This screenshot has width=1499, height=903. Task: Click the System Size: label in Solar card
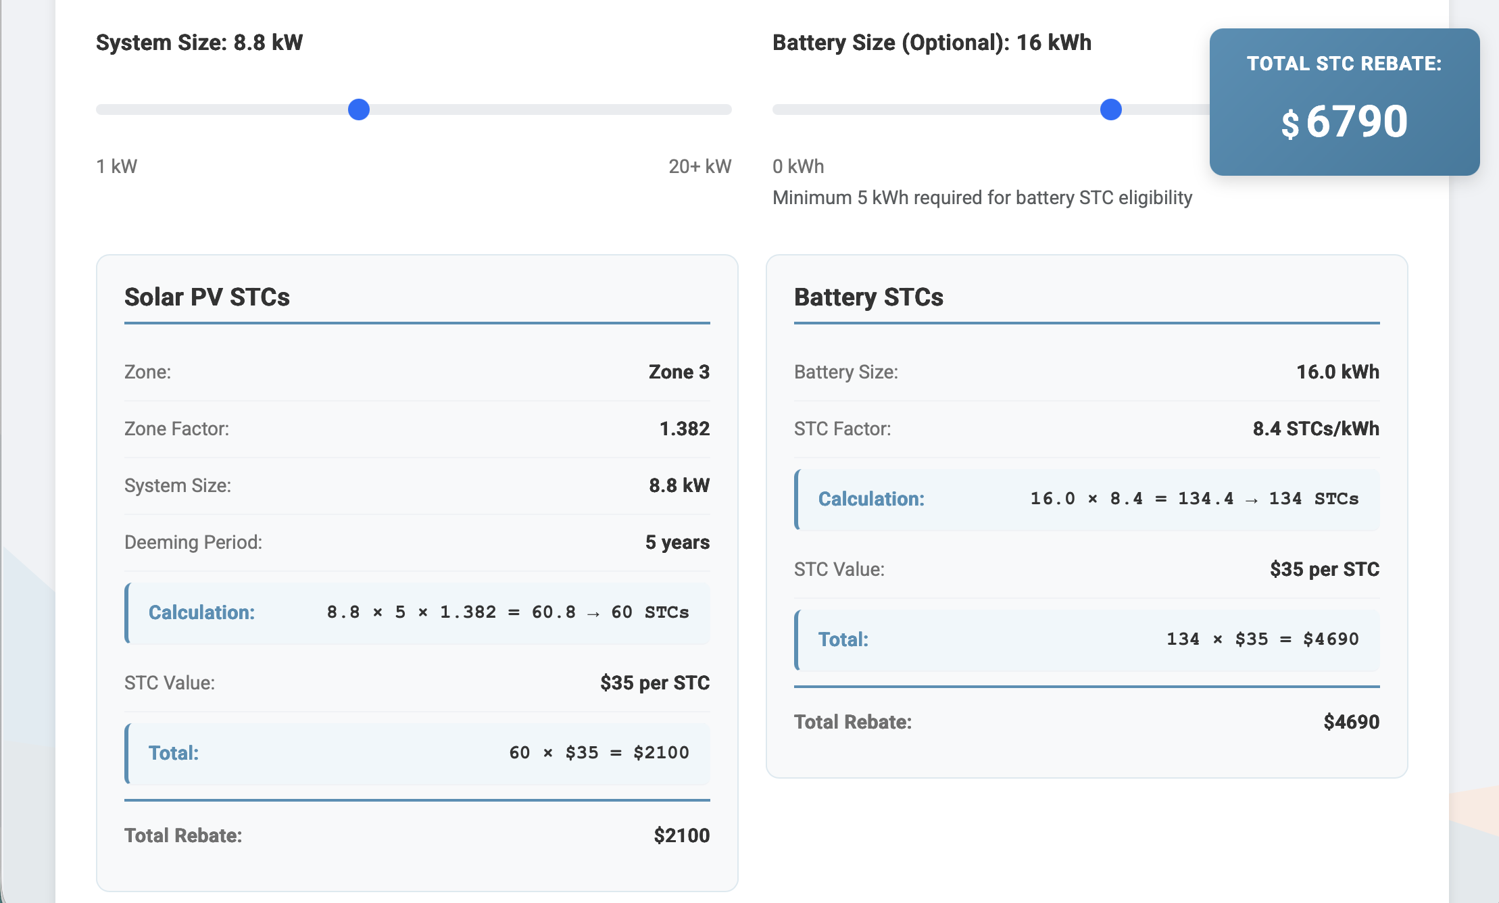click(178, 485)
